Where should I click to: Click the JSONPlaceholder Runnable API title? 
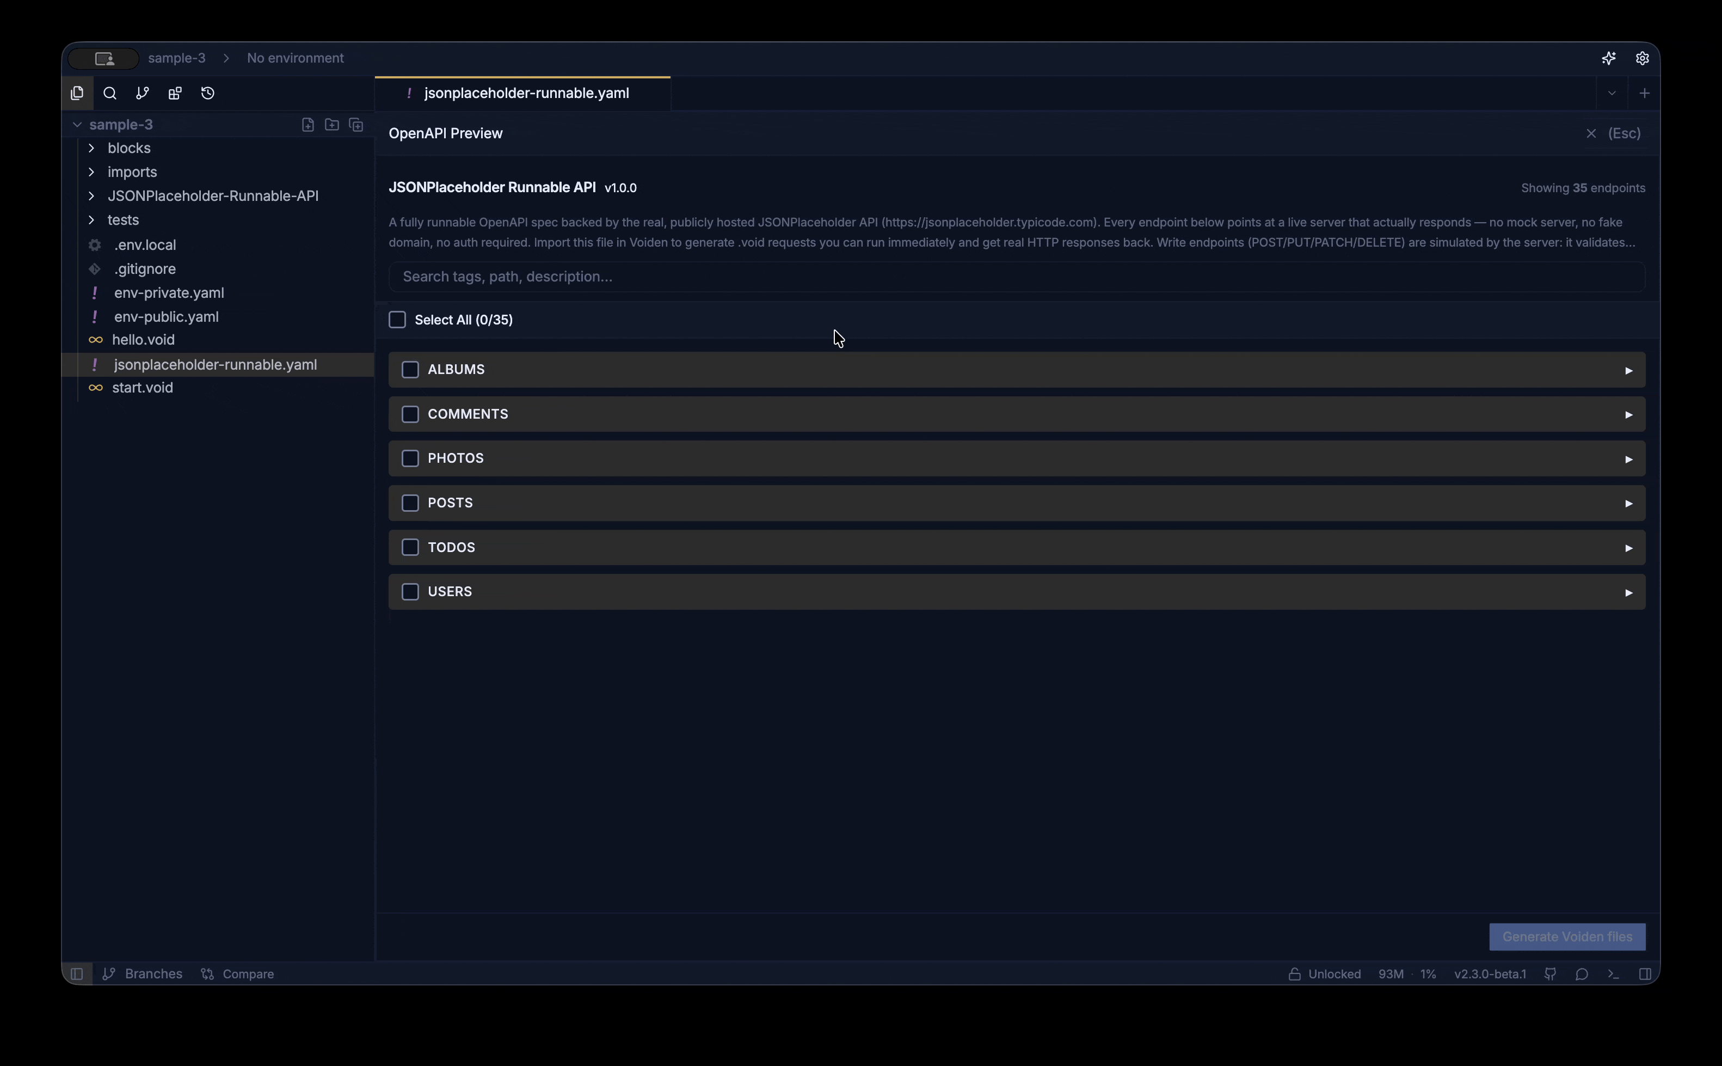click(x=492, y=187)
